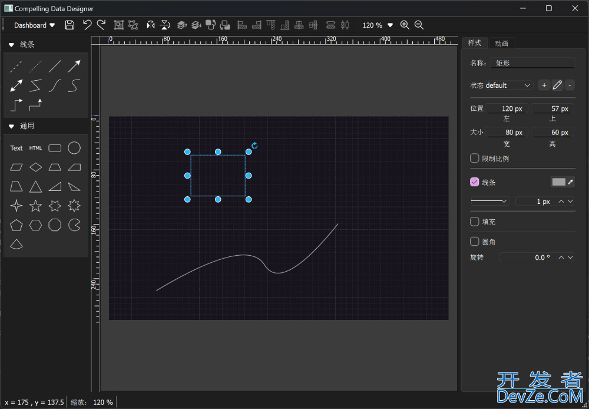
Task: Choose the pie shape with missing wedge
Action: tap(74, 225)
